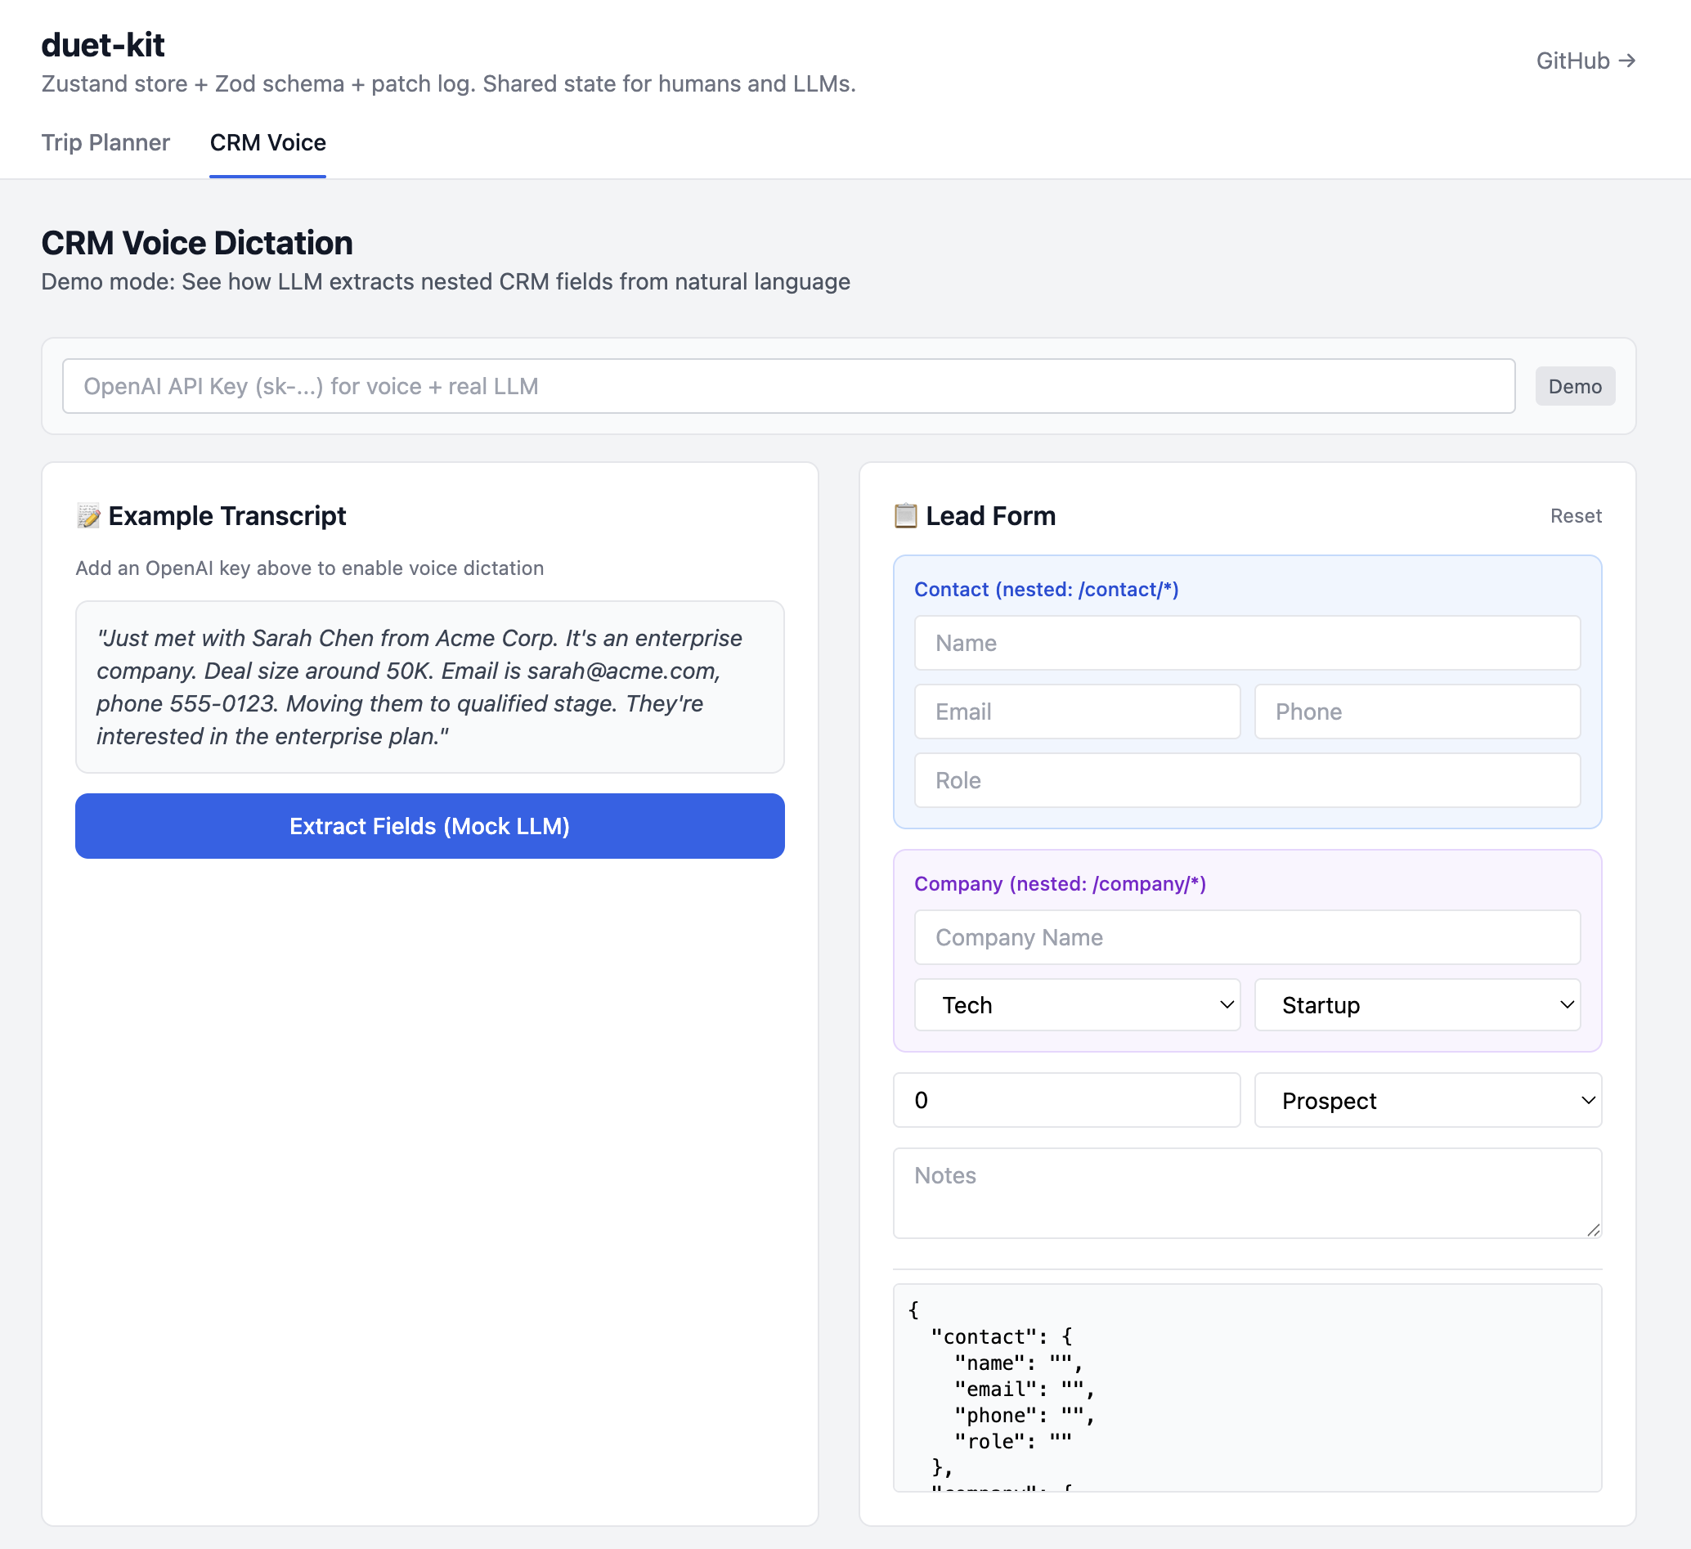Click the Company Name field
Screen dimensions: 1691x1549
click(1246, 937)
